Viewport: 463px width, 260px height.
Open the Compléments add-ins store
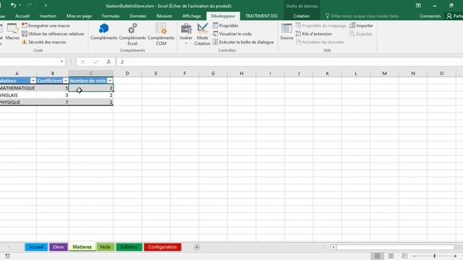coord(103,32)
